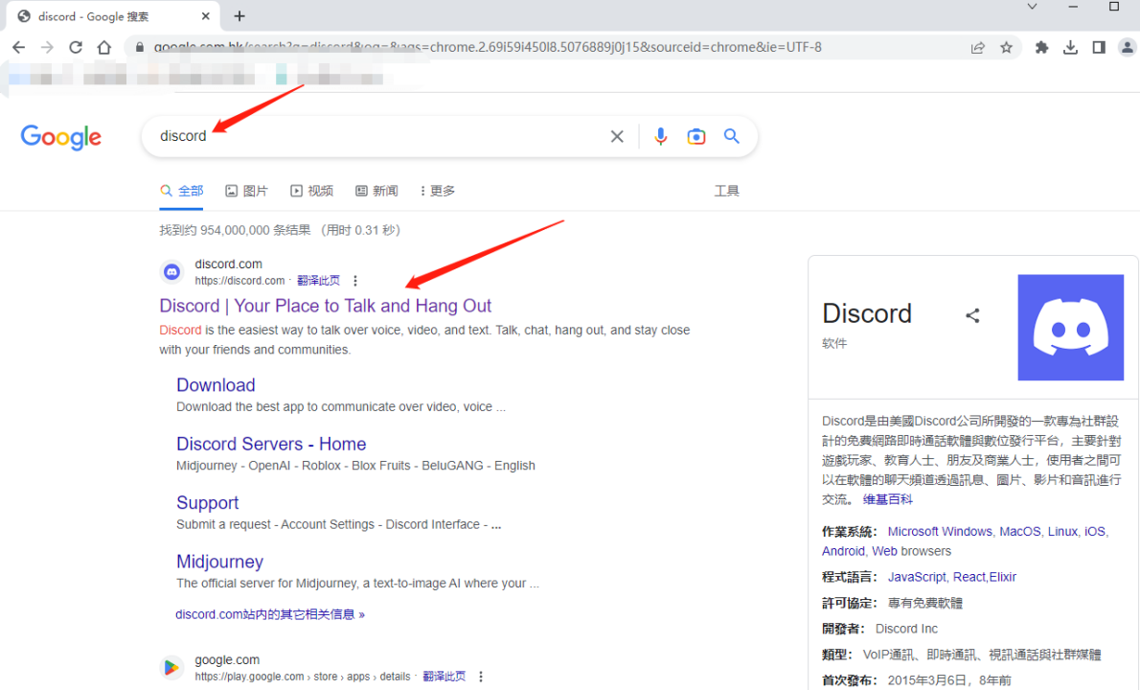The height and width of the screenshot is (690, 1140).
Task: Click the browser back arrow
Action: point(19,47)
